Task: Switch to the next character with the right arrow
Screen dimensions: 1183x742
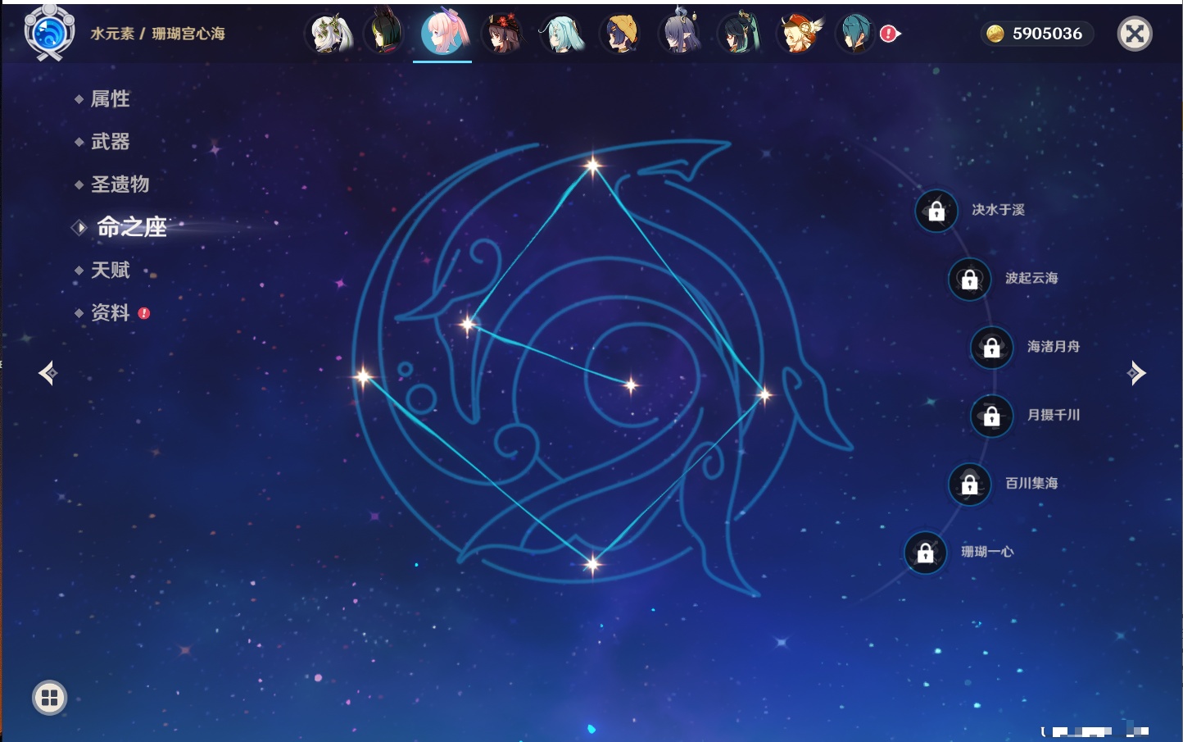Action: (x=1135, y=373)
